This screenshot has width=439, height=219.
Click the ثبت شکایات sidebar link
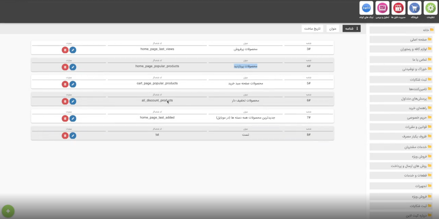tap(401, 79)
